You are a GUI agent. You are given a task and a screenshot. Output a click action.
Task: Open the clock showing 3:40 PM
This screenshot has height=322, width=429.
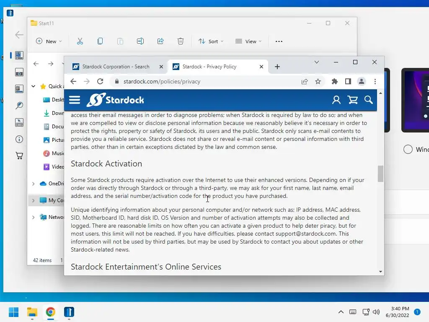click(397, 312)
